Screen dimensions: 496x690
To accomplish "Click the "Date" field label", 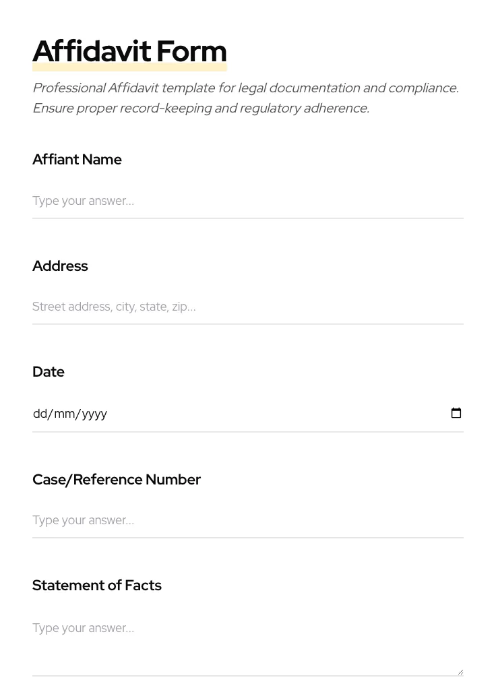I will (49, 372).
